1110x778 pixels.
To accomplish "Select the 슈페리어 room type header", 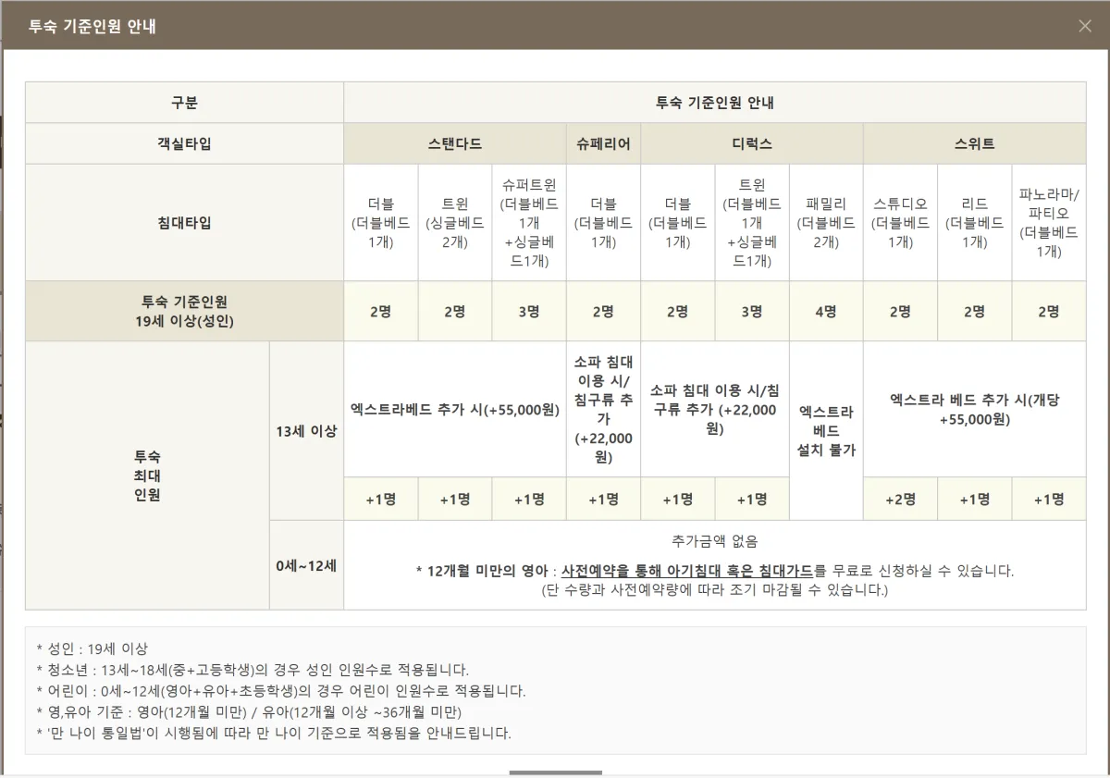I will point(603,142).
